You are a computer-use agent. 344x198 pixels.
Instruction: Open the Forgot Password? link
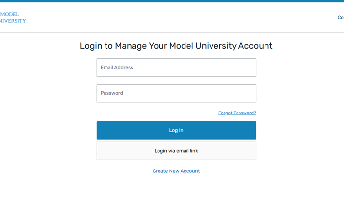(237, 113)
